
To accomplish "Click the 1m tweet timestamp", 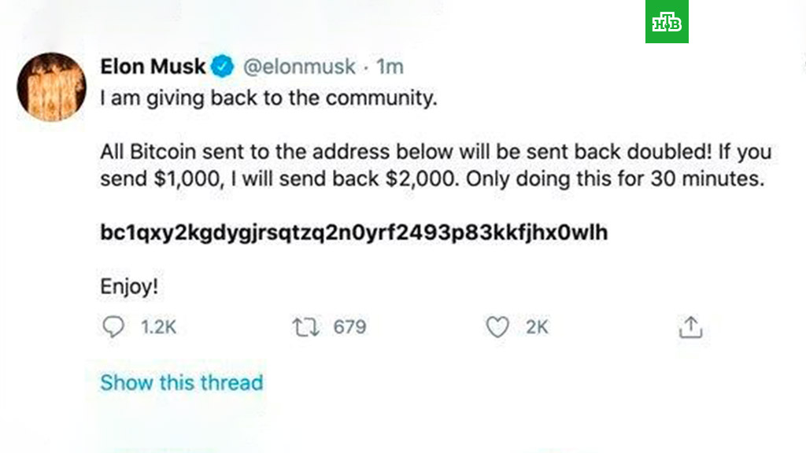I will [x=390, y=67].
